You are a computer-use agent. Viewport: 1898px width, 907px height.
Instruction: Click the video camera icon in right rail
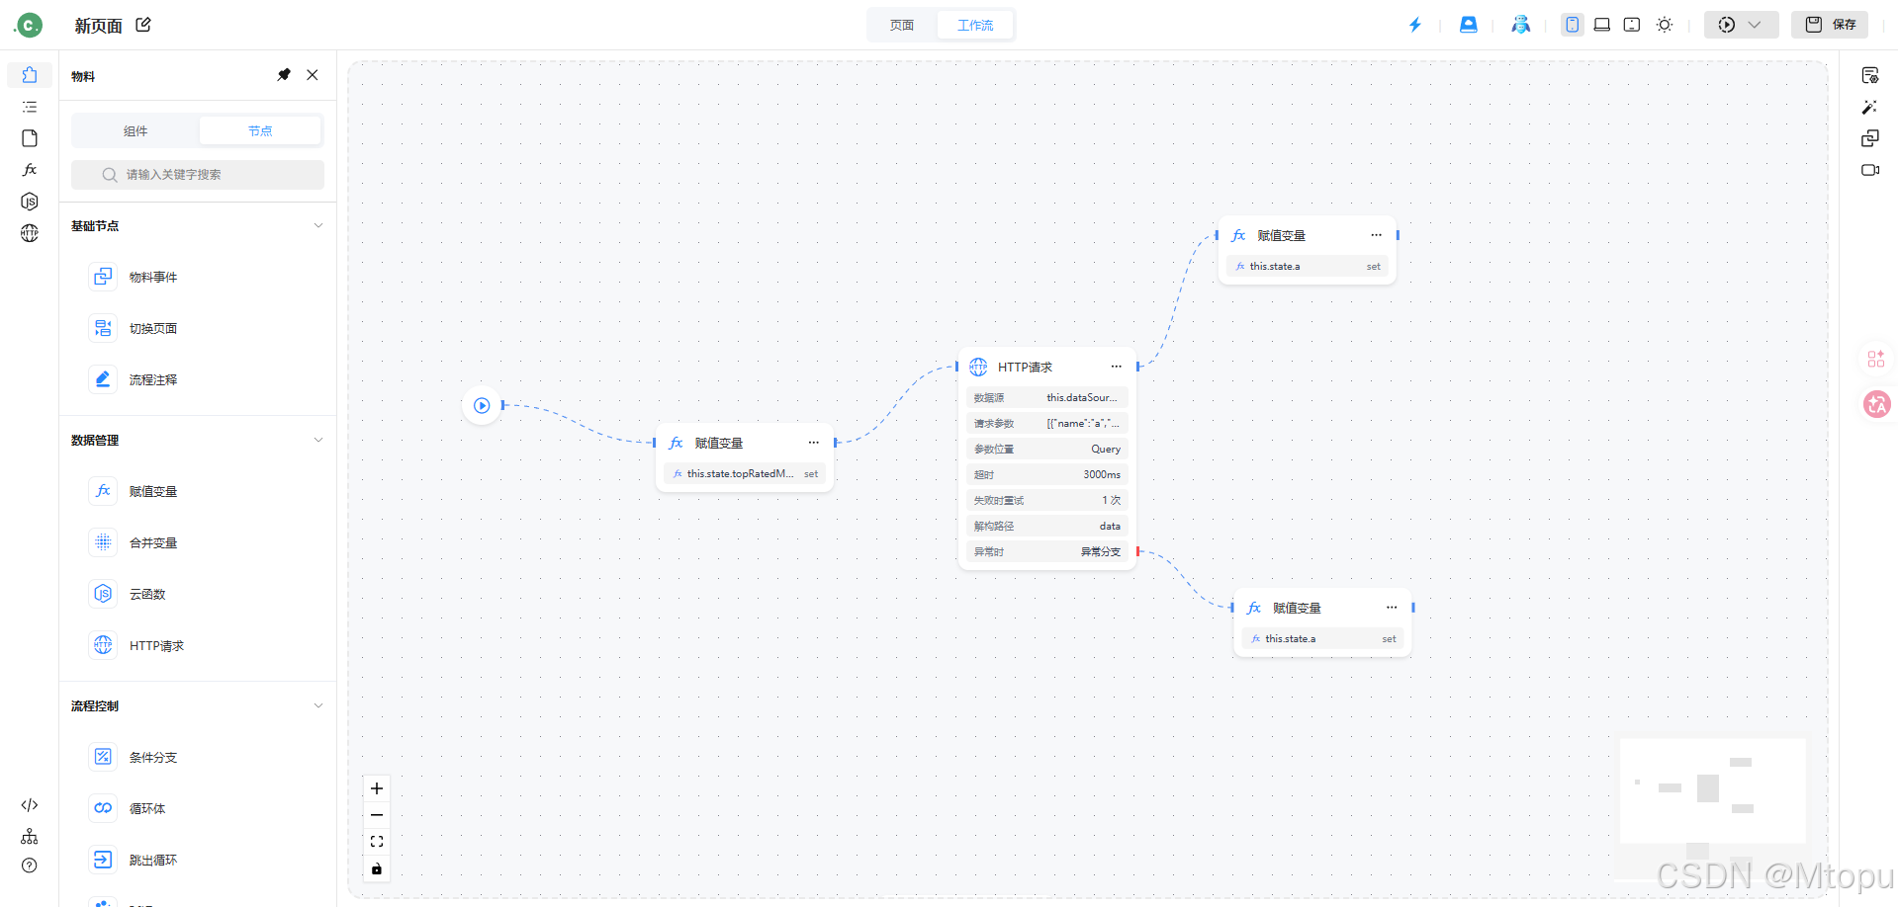pos(1870,170)
